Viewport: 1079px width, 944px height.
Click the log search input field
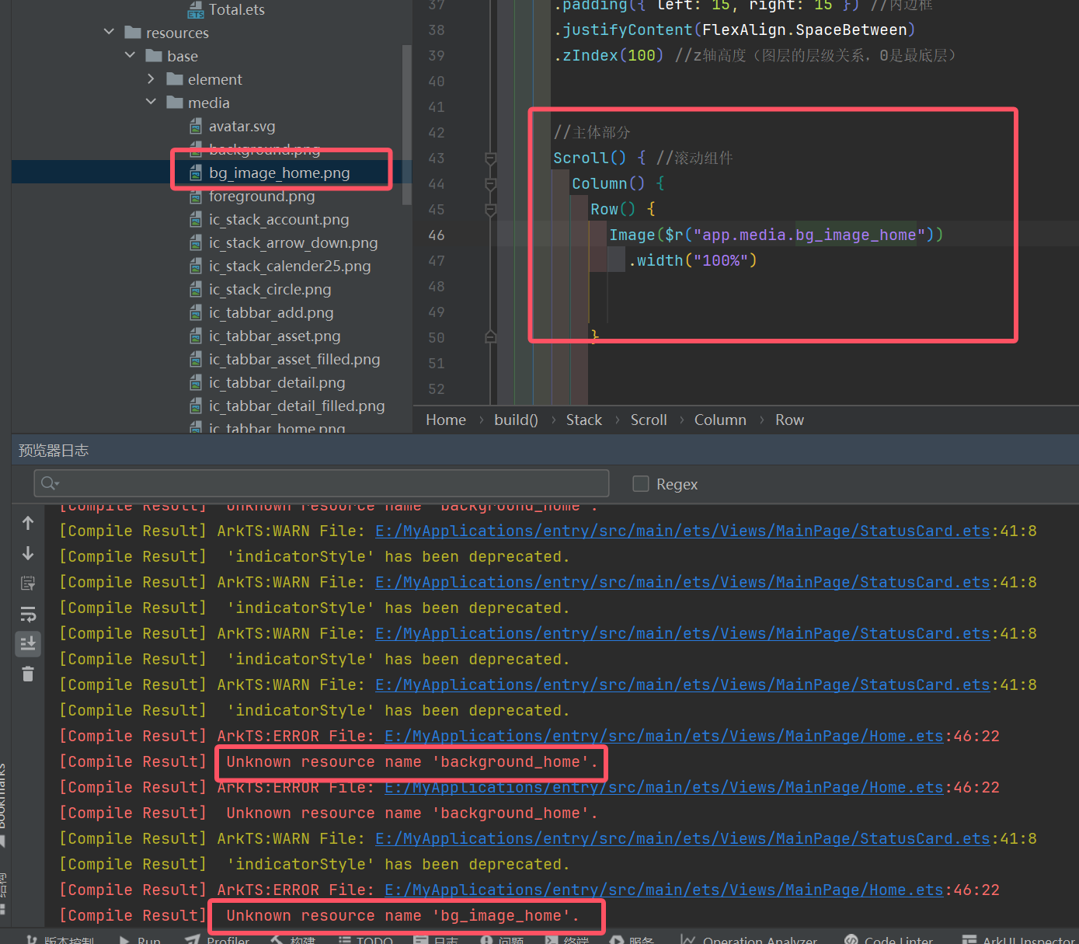click(x=321, y=483)
